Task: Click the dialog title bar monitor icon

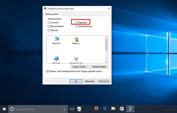Action: pos(45,9)
